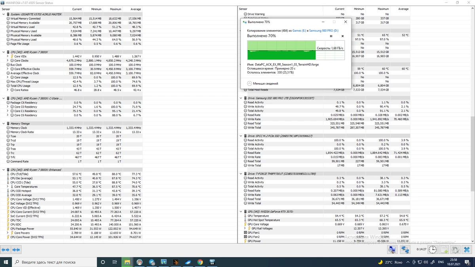Collapse the CPU [#0]: AMD Ryzen 7 5800X group
The width and height of the screenshot is (475, 267).
click(x=4, y=52)
